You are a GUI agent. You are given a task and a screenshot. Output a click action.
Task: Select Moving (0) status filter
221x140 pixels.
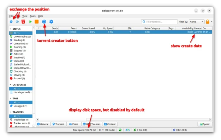point(21,75)
